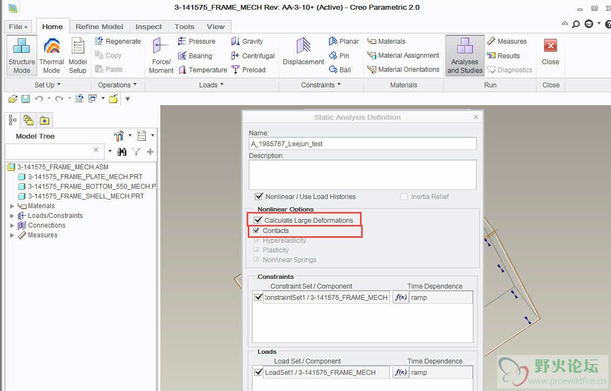Close the Static Analysis Definition dialog
Viewport: 611px width, 391px height.
point(476,117)
